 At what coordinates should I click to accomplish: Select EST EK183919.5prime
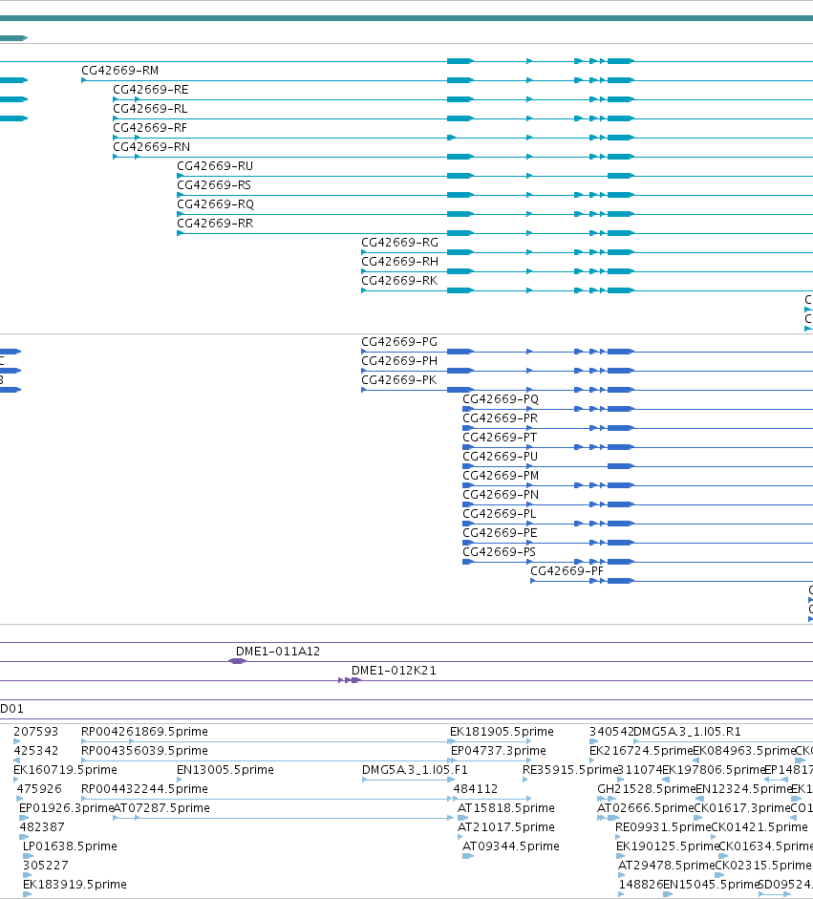pos(75,885)
